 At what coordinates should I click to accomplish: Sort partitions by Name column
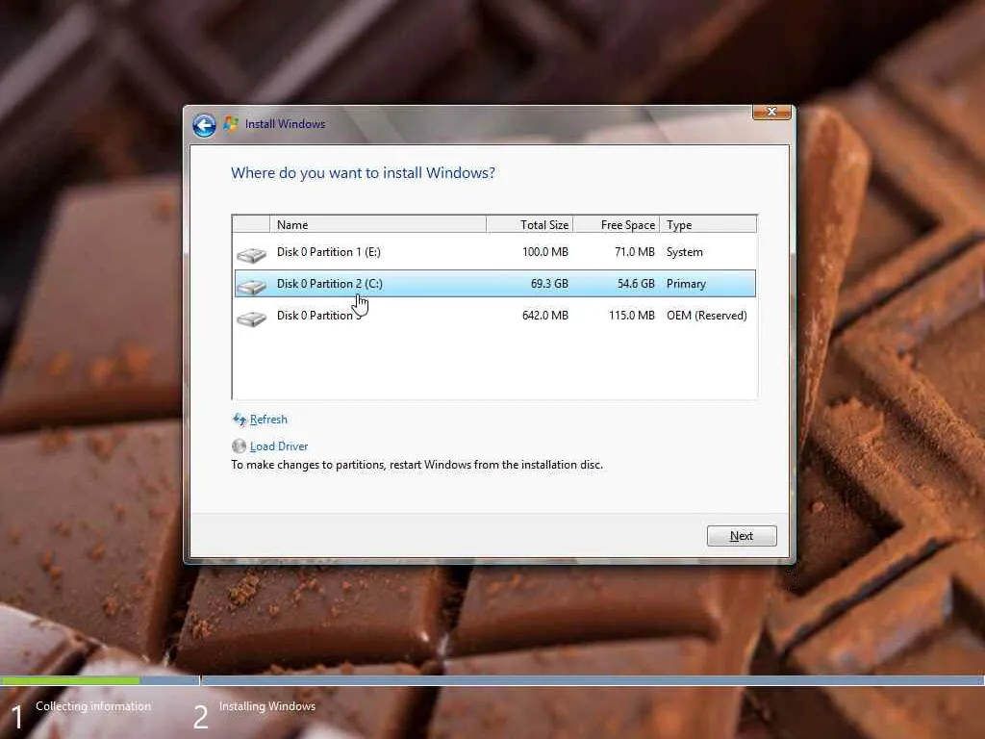(x=377, y=224)
